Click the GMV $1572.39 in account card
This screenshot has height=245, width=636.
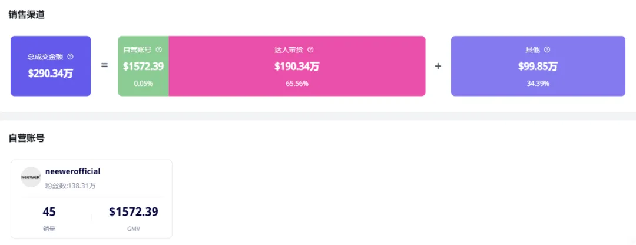(x=134, y=212)
